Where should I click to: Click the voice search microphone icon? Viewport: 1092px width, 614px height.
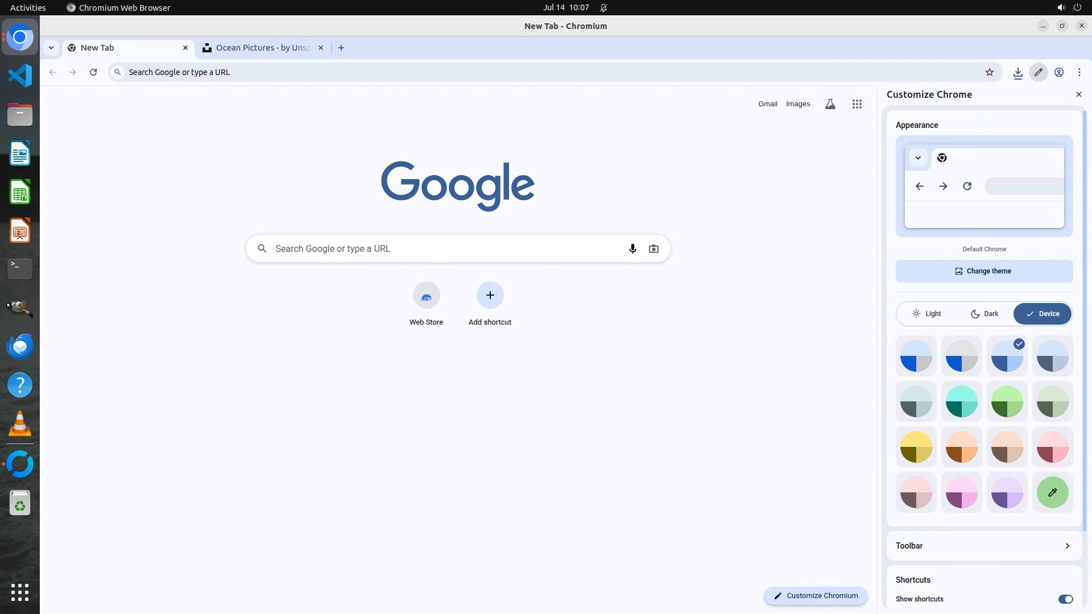tap(632, 249)
